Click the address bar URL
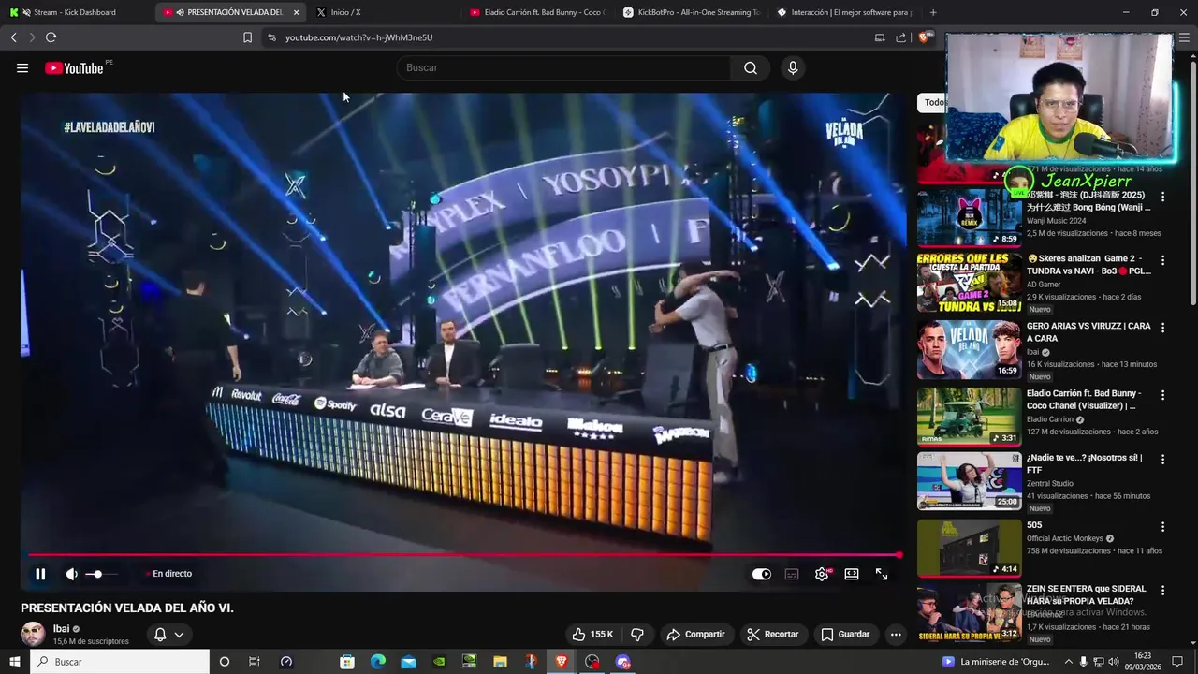1198x674 pixels. click(358, 37)
